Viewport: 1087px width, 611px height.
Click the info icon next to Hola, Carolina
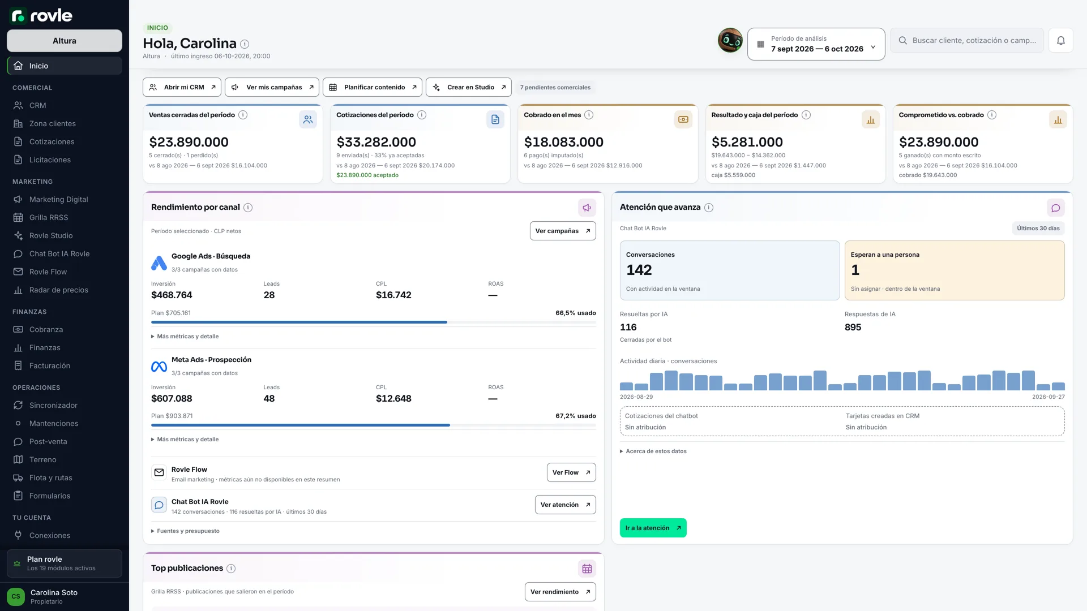245,44
